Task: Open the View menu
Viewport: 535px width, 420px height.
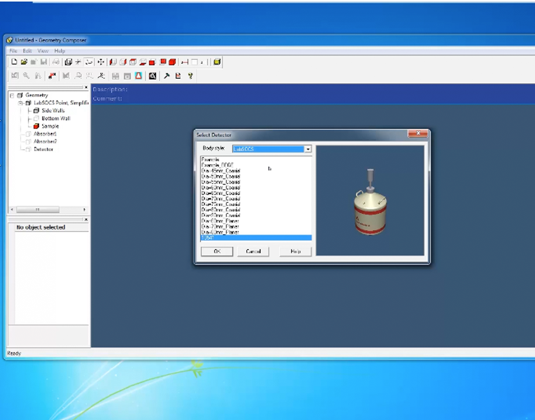Action: pos(43,51)
